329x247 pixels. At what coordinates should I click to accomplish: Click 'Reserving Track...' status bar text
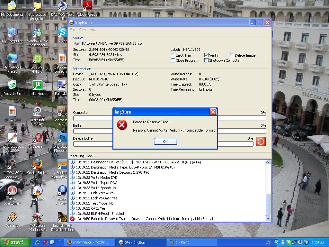tap(83, 156)
